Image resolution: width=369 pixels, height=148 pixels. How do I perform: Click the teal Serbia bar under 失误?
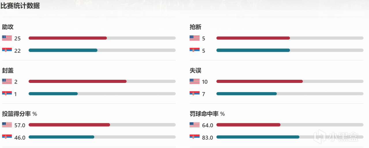pos(246,94)
